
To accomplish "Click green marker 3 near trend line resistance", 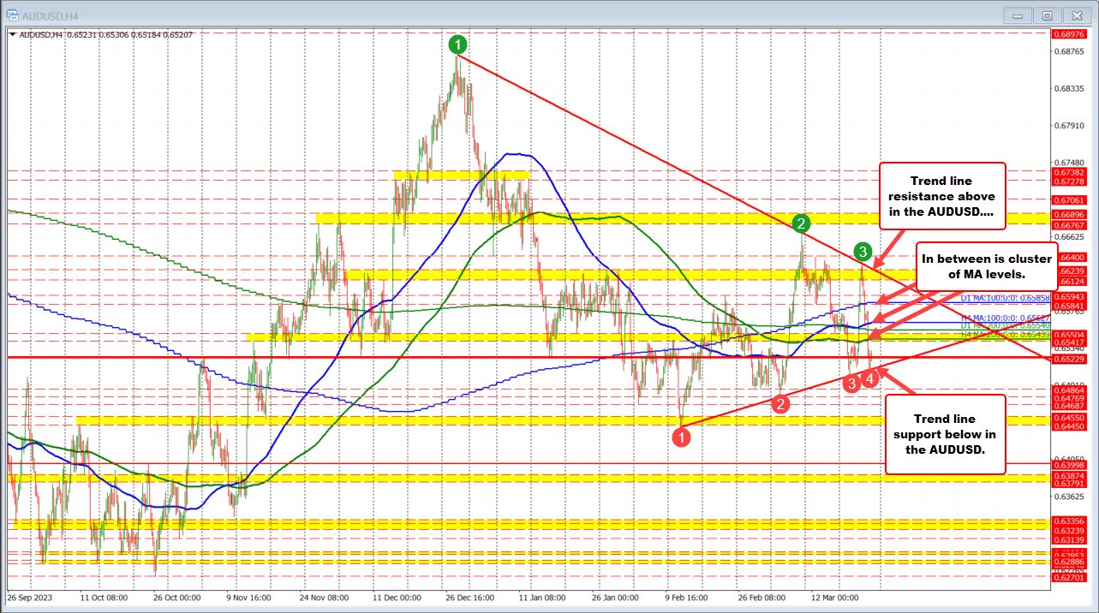I will coord(863,253).
